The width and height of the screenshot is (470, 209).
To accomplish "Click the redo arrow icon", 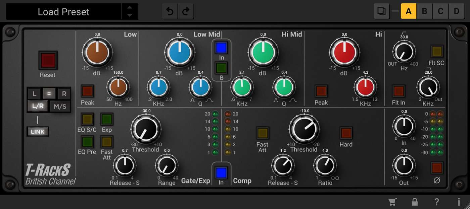I will [x=186, y=12].
